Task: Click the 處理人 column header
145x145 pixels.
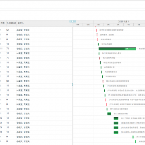Action: coord(44,23)
